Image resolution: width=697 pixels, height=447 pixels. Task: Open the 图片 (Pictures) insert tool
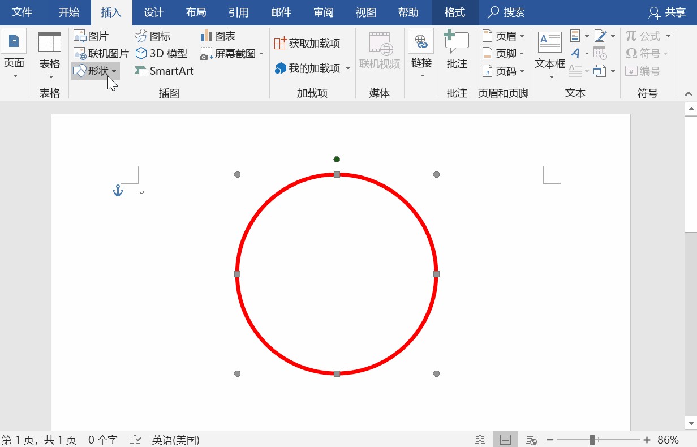click(91, 36)
